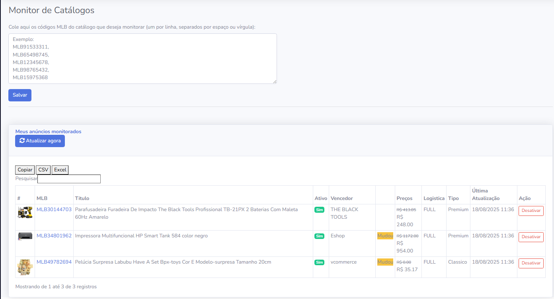Open link MLB49782694
554x299 pixels.
tap(54, 262)
